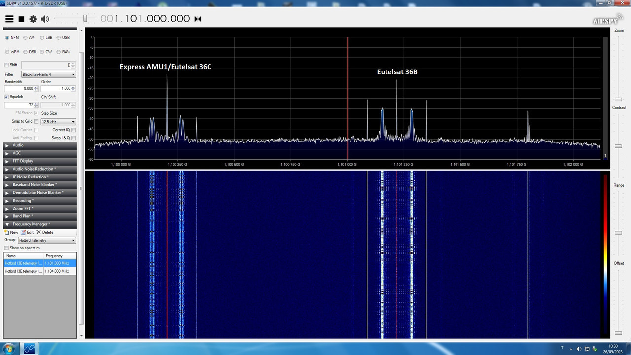Click the center tuning icon beside frequency
This screenshot has width=631, height=355.
(198, 19)
